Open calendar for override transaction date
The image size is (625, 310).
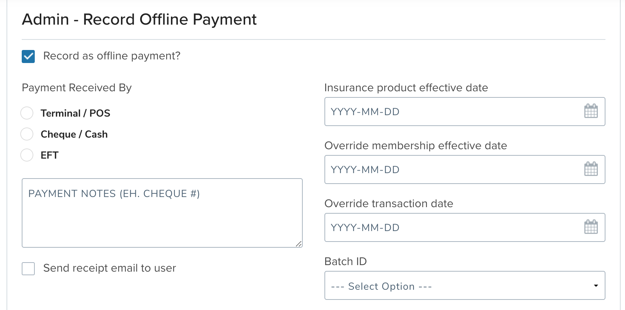591,227
